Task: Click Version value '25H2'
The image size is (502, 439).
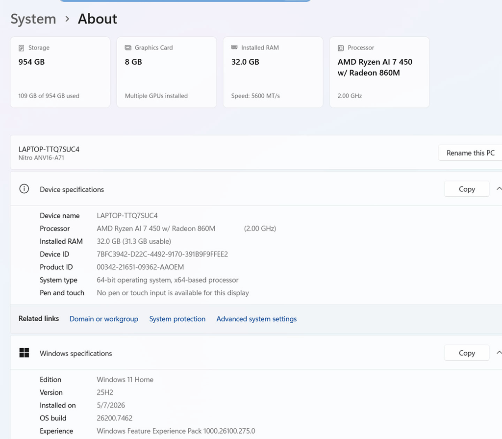Action: [x=105, y=392]
